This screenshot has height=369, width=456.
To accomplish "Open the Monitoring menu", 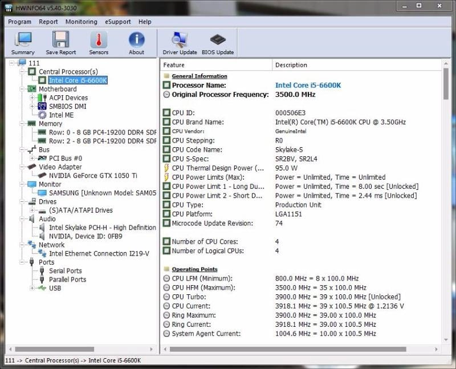I will (x=82, y=22).
